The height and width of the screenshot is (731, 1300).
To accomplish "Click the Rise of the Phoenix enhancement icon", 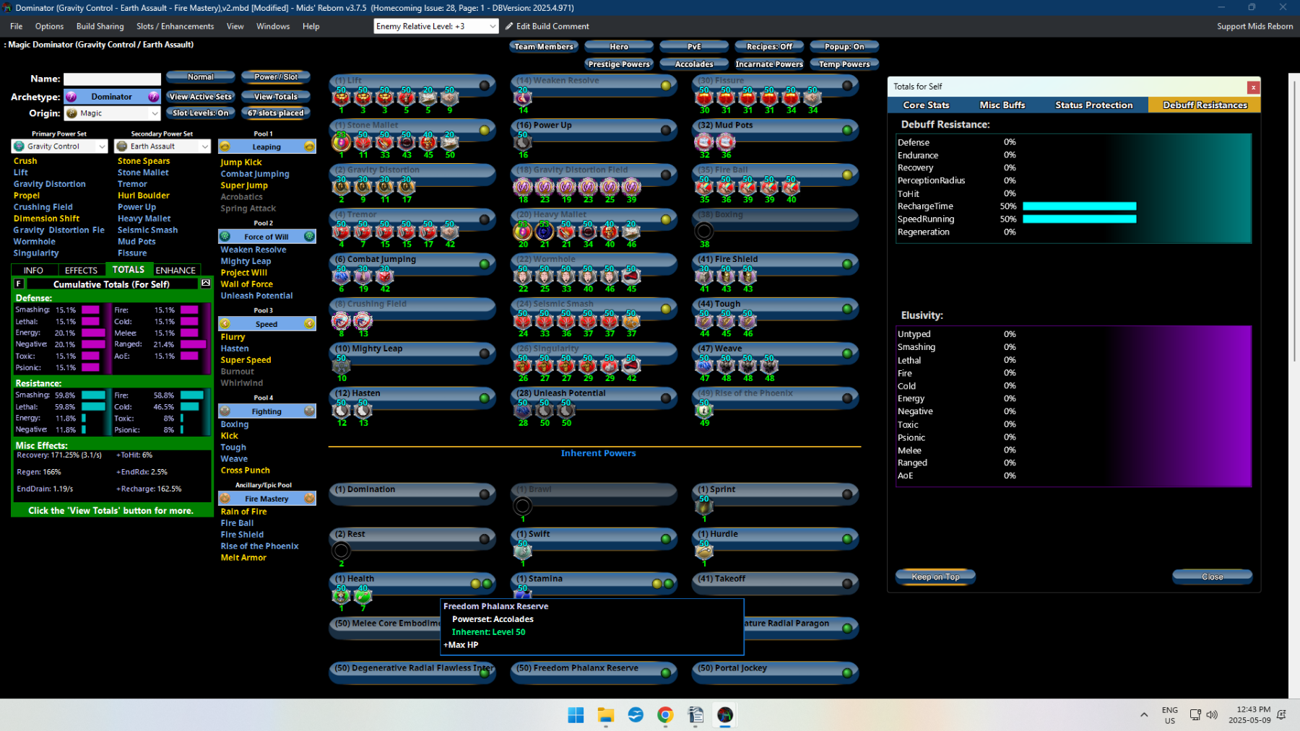I will pyautogui.click(x=704, y=410).
